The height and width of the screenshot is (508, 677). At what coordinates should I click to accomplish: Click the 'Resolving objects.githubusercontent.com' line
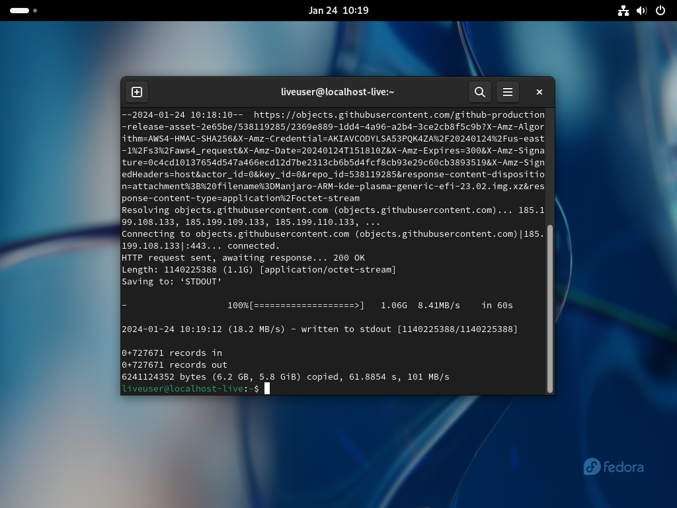click(x=333, y=210)
